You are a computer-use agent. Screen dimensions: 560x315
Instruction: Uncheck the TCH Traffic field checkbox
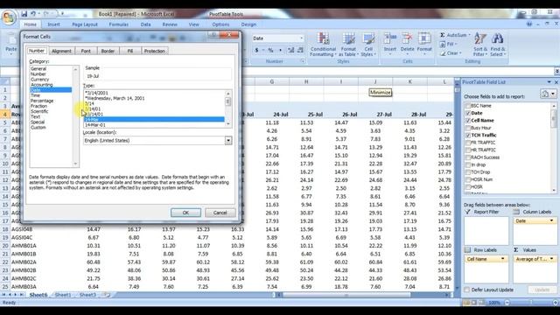[467, 135]
